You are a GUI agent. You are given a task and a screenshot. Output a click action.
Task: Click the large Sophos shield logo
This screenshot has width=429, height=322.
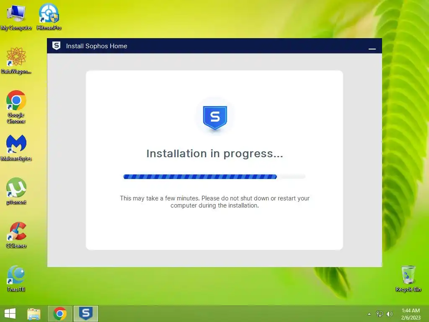coord(215,117)
